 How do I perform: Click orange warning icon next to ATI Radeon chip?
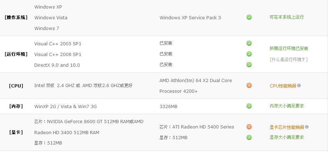click(249, 127)
